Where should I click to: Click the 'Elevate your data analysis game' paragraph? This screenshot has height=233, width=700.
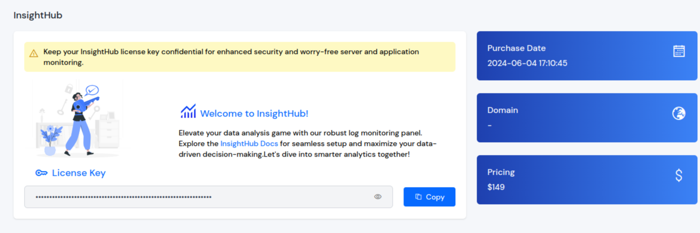[x=308, y=143]
